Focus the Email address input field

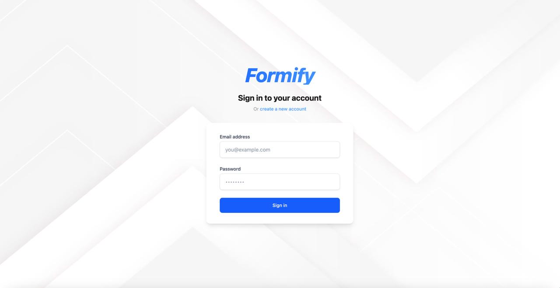click(x=280, y=149)
